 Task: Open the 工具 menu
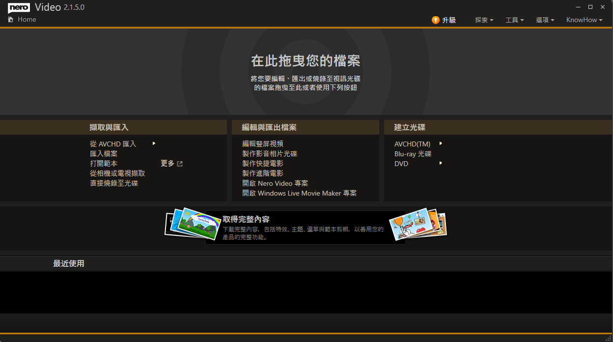[x=515, y=20]
